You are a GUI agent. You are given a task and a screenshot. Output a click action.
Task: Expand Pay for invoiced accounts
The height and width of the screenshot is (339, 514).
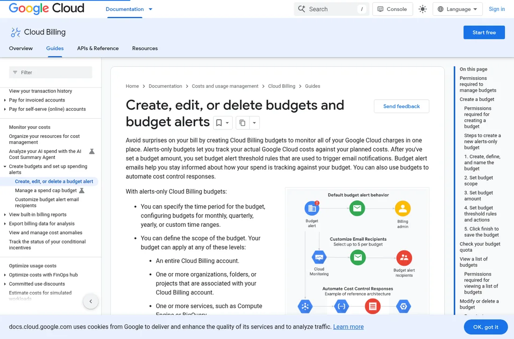pos(5,100)
